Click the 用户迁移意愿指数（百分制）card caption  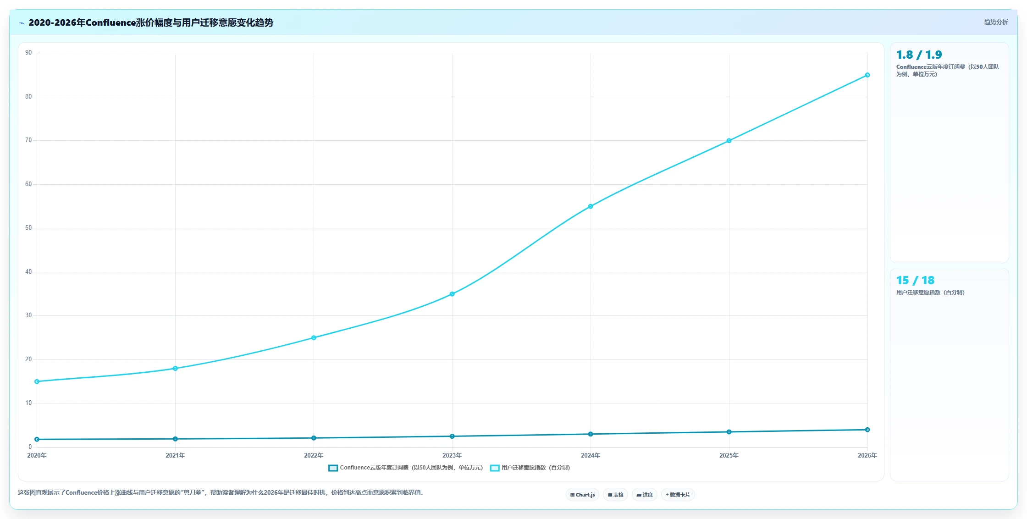click(x=930, y=293)
